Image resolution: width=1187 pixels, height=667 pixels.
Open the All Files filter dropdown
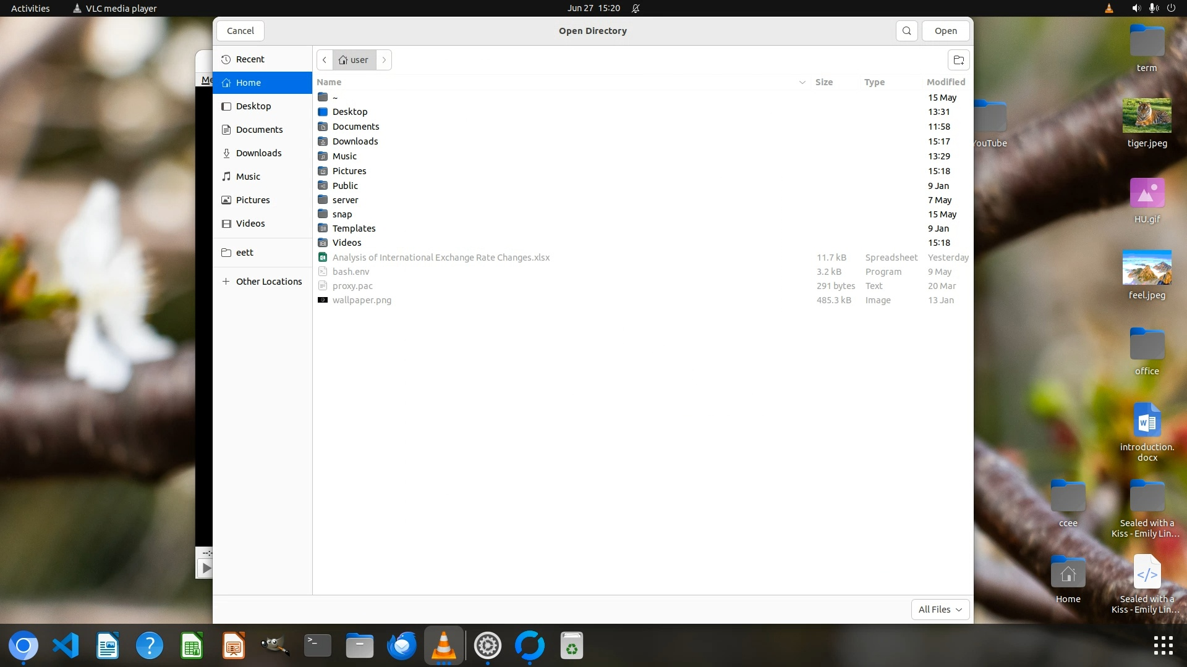tap(940, 610)
